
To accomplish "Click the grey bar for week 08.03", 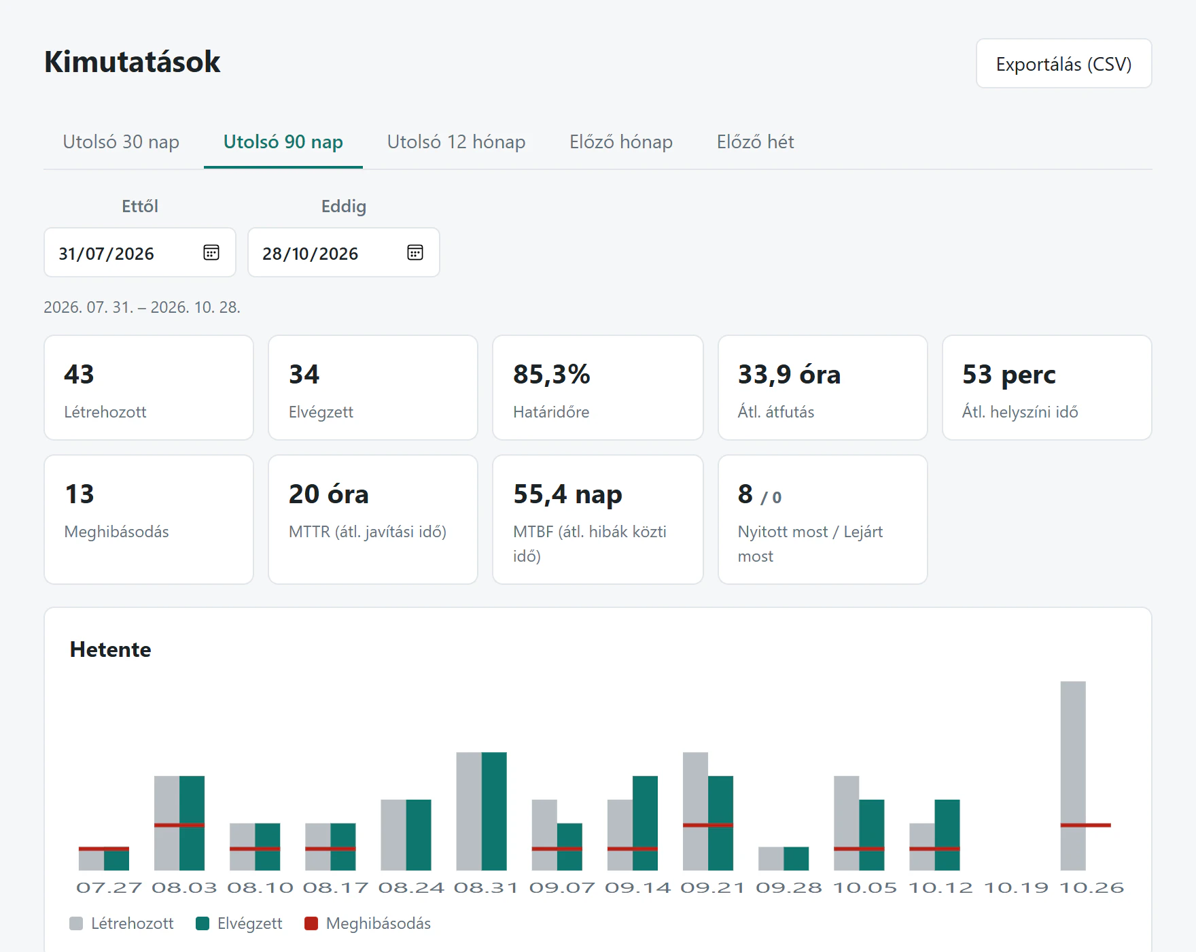I will [x=166, y=823].
